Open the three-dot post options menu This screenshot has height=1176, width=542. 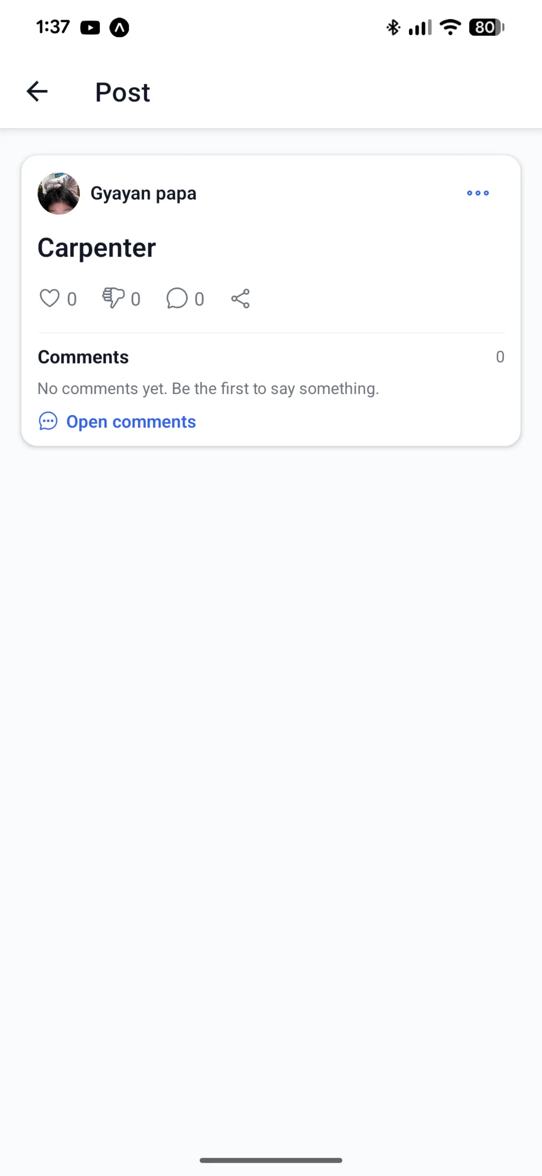(x=478, y=193)
